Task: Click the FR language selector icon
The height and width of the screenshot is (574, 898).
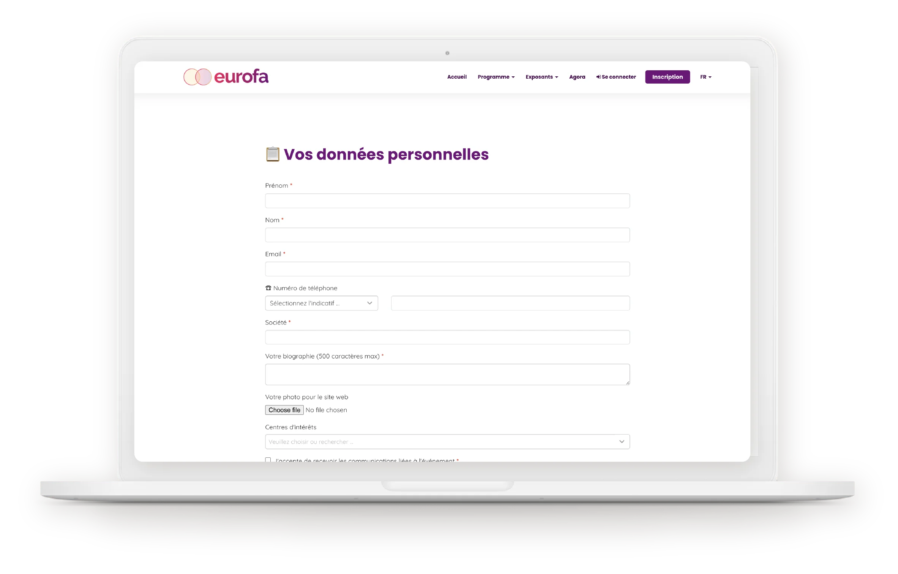Action: coord(706,77)
